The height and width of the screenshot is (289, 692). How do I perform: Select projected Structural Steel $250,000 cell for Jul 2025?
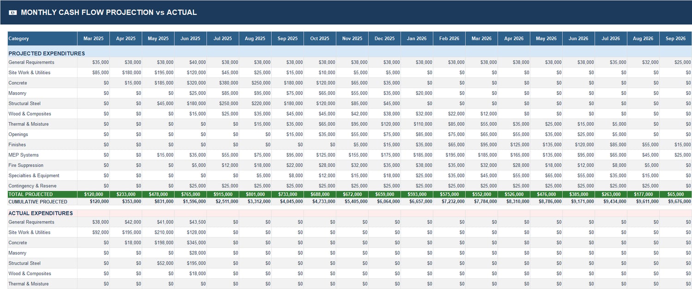point(223,103)
